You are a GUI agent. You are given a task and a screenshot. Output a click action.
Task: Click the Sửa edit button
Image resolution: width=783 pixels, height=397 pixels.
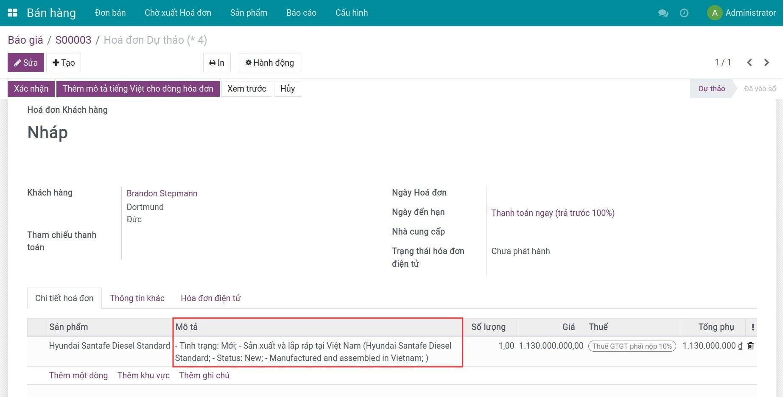(x=26, y=63)
